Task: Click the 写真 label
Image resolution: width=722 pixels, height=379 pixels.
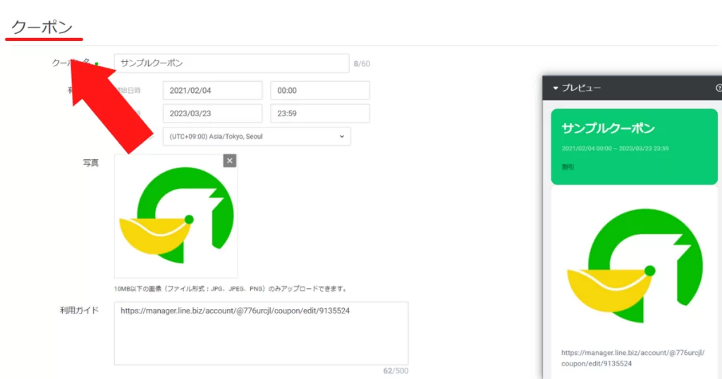Action: (x=91, y=163)
